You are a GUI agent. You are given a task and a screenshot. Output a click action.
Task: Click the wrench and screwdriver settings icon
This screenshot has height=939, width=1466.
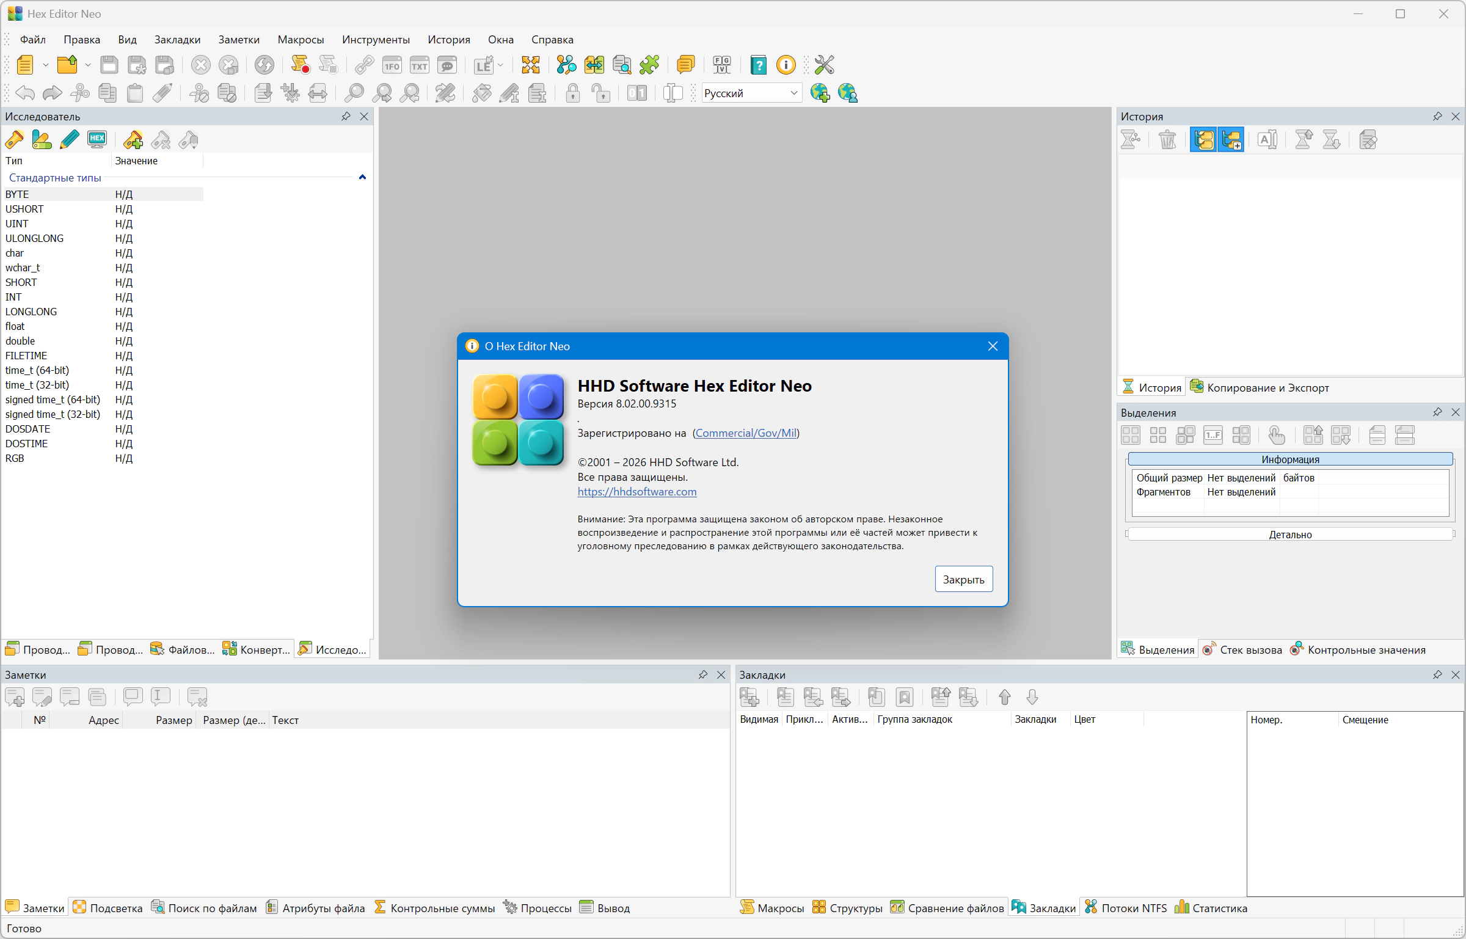[x=824, y=65]
